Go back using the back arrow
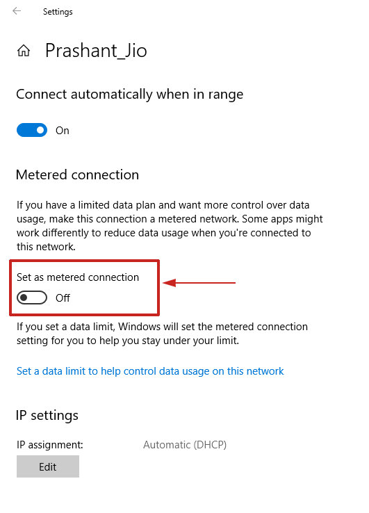Screen dimensions: 369x513 17,11
